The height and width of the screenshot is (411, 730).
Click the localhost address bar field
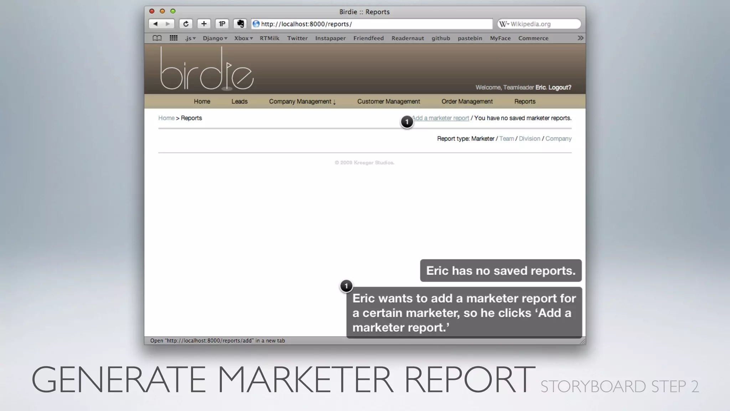372,24
